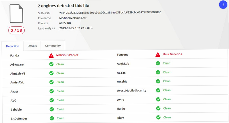229x123 pixels.
Task: Click the blank file document icon
Action: coord(16,13)
